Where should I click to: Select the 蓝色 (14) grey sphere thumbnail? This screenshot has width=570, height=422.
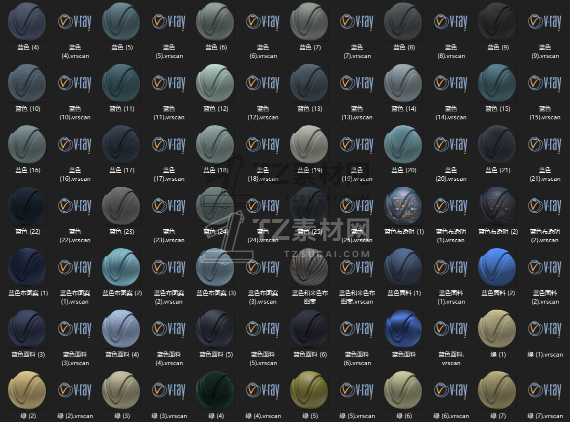(x=403, y=83)
